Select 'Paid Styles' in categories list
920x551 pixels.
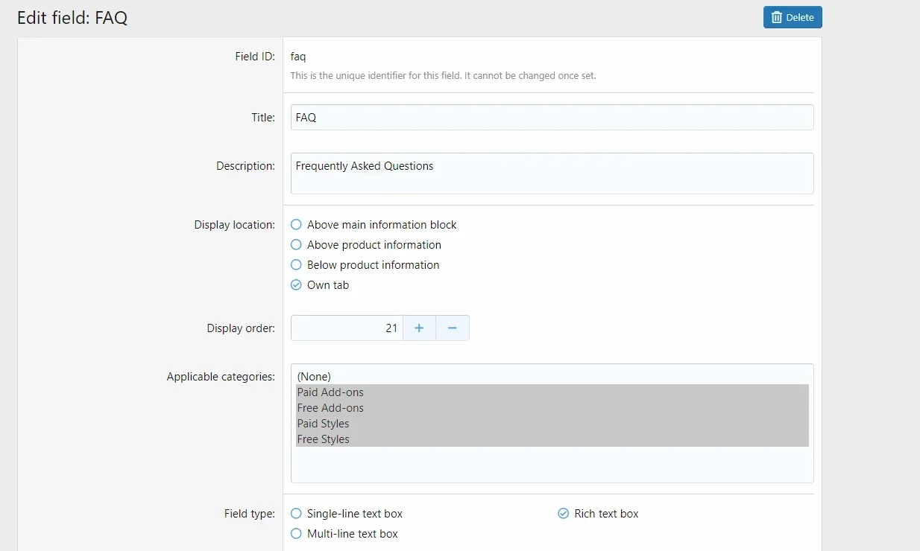[x=552, y=424]
